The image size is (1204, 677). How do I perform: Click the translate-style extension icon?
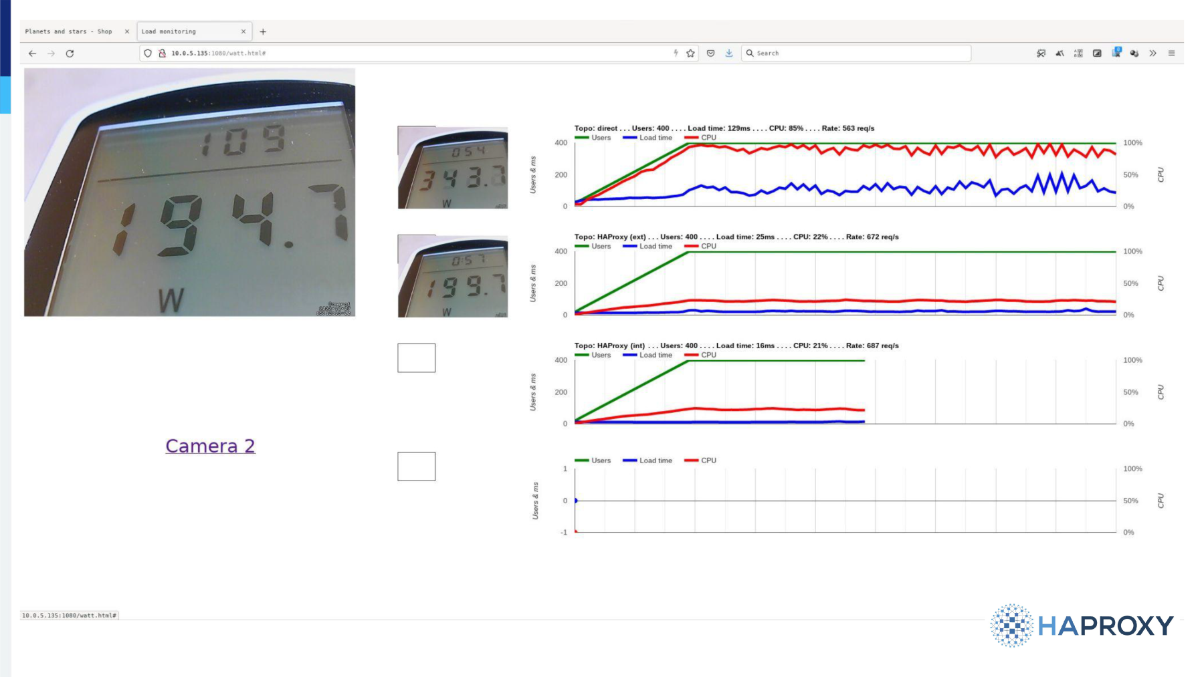pos(1078,53)
